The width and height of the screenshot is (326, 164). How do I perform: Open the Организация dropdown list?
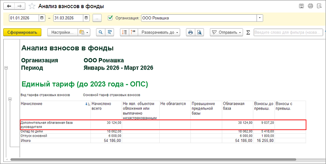pyautogui.click(x=260, y=18)
